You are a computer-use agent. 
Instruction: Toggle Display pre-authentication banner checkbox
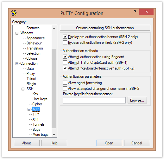(65, 37)
